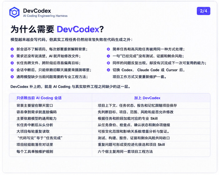The width and height of the screenshot is (219, 175).
Task: Click the x bullet icon beside 切换 Codex
Action: [108, 70]
